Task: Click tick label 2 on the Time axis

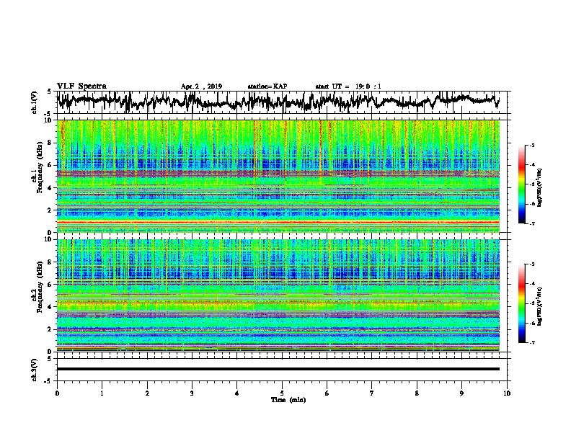Action: 147,393
